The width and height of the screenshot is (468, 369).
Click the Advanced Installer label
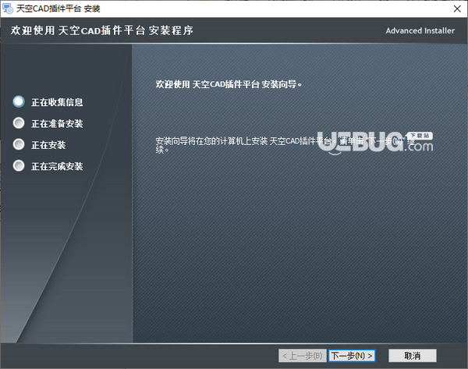pyautogui.click(x=420, y=30)
